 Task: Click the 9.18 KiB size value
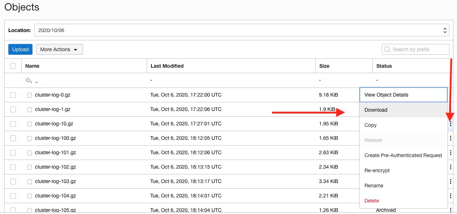click(x=329, y=95)
